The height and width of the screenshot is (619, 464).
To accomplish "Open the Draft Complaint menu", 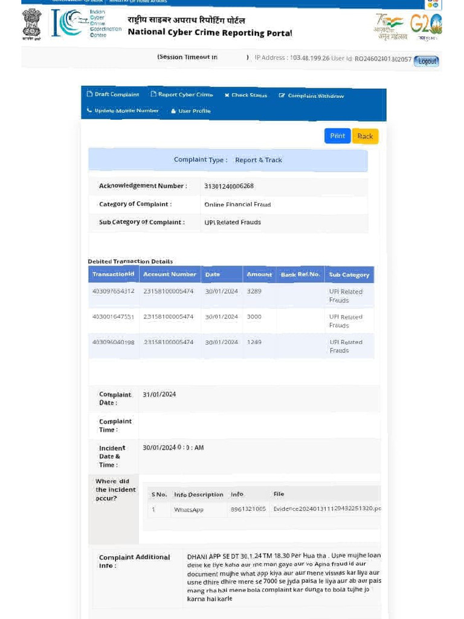I will pyautogui.click(x=113, y=94).
